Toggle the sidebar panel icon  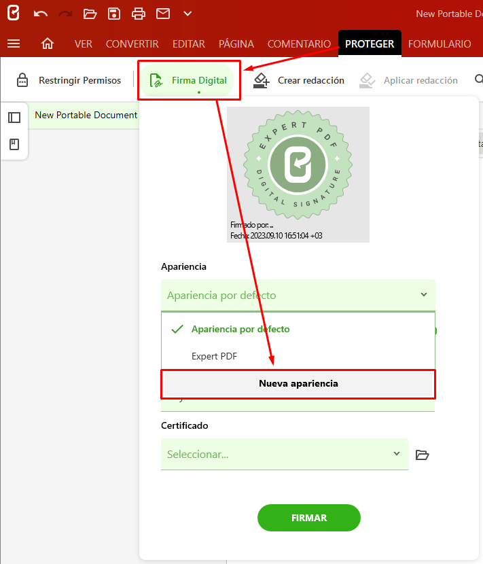point(14,118)
